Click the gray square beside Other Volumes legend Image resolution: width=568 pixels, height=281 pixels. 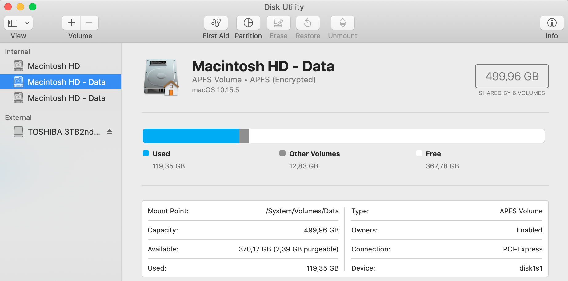[x=282, y=153]
